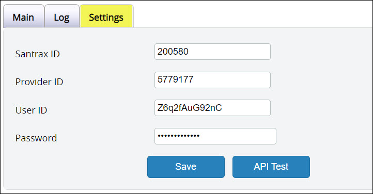Image resolution: width=373 pixels, height=194 pixels.
Task: Focus the Santrax ID input field
Action: (x=212, y=52)
